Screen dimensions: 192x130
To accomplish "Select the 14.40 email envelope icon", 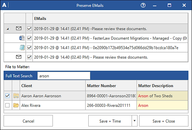I will (19, 57).
